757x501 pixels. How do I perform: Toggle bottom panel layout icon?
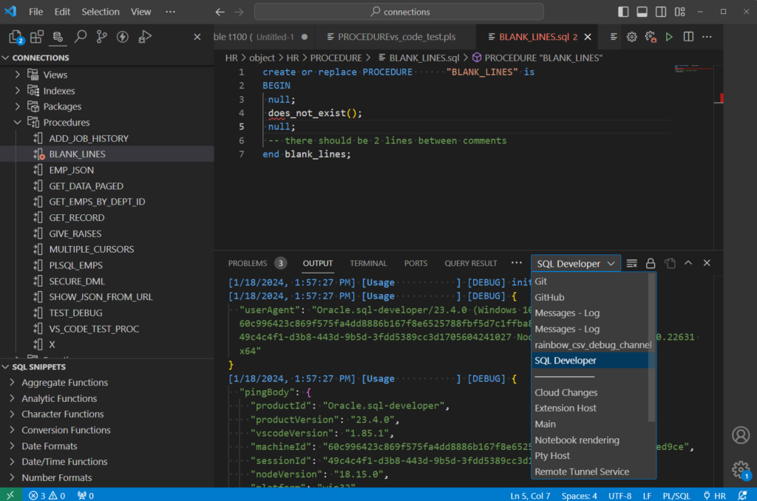click(x=642, y=12)
